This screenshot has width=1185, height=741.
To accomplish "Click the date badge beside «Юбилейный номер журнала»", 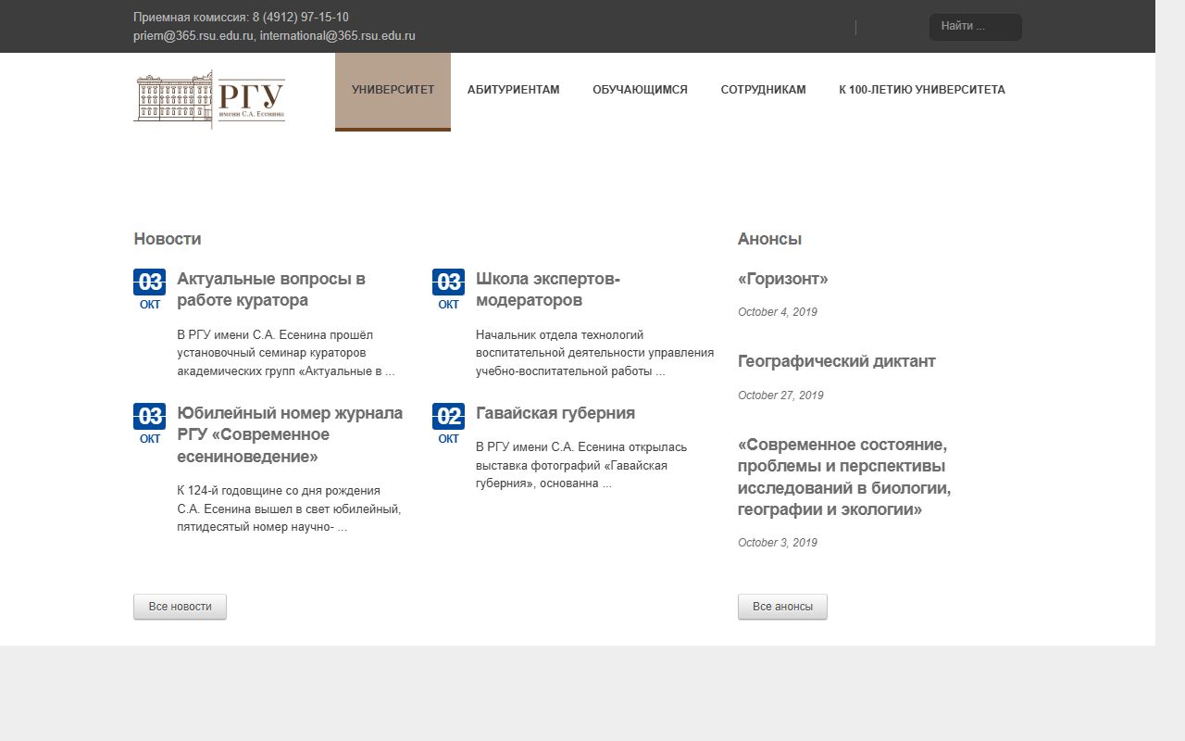I will (x=150, y=424).
